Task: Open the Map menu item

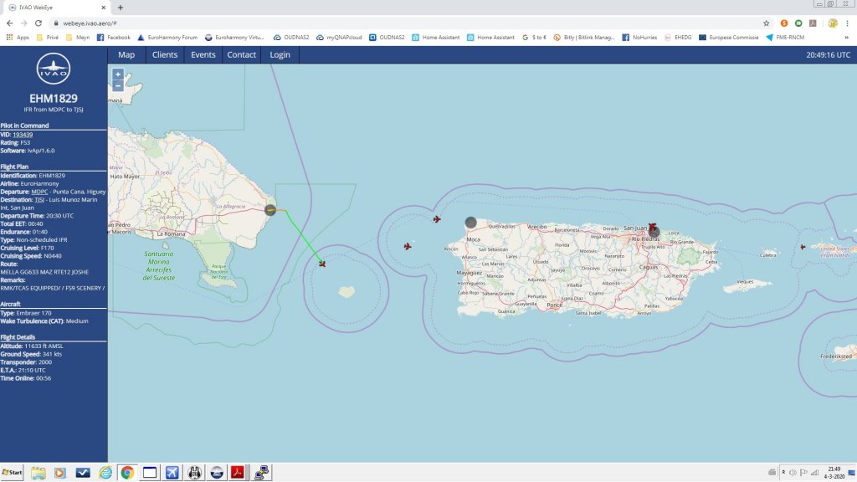Action: (x=126, y=55)
